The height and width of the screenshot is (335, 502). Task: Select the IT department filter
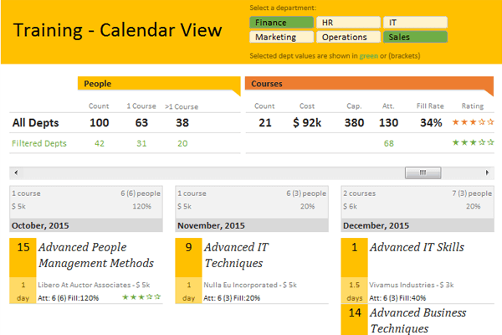[414, 23]
